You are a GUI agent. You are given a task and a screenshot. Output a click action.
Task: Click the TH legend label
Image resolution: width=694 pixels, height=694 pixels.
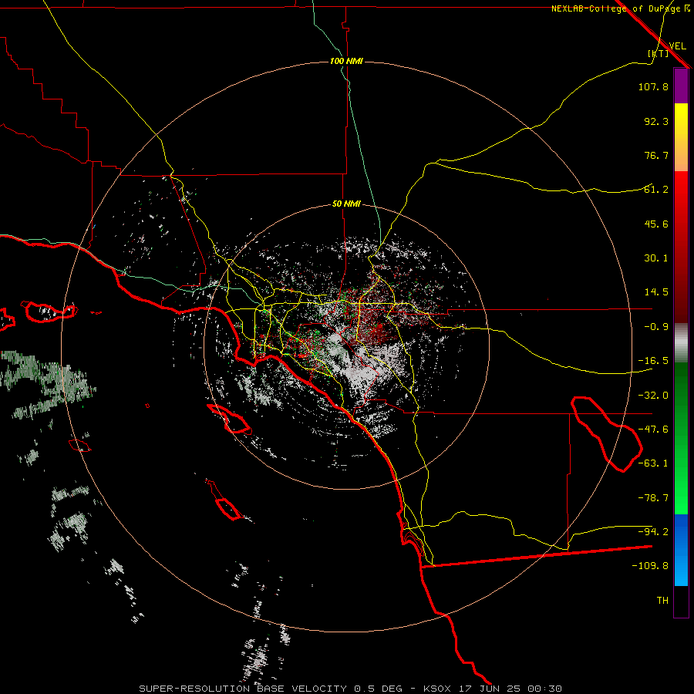(x=662, y=601)
